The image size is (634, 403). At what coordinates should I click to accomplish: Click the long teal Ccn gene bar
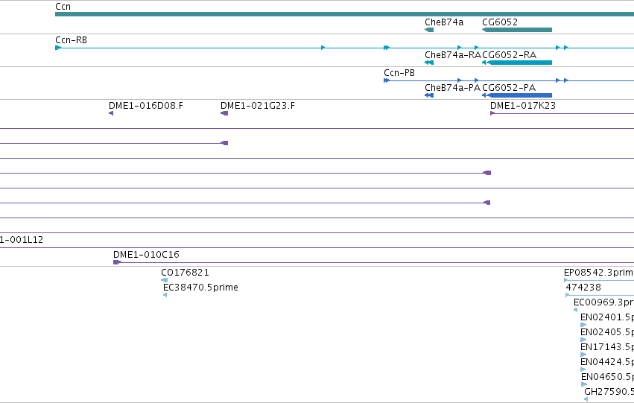coord(344,14)
